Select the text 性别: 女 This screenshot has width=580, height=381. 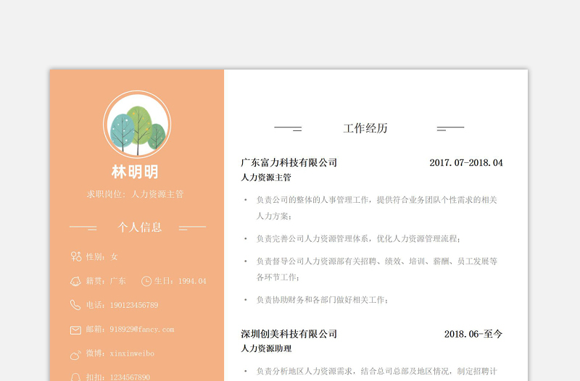(101, 256)
